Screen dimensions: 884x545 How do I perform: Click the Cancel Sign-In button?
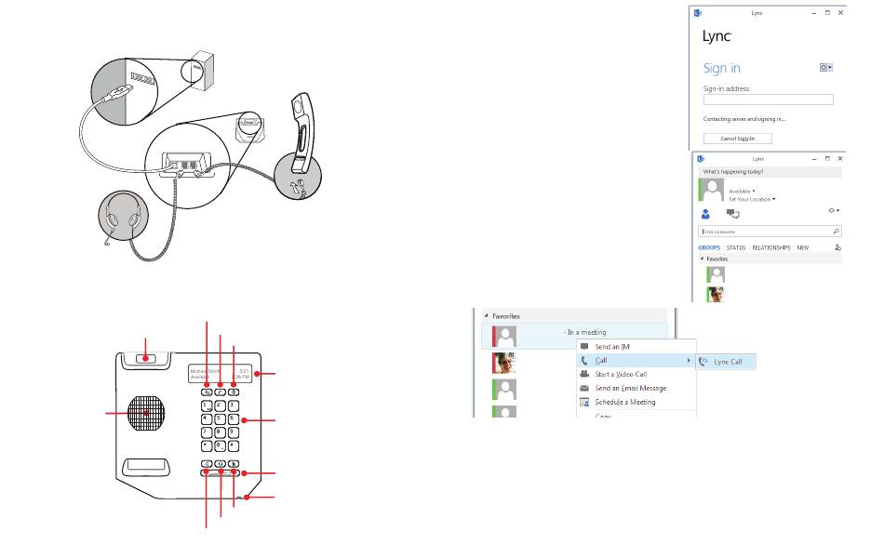737,139
